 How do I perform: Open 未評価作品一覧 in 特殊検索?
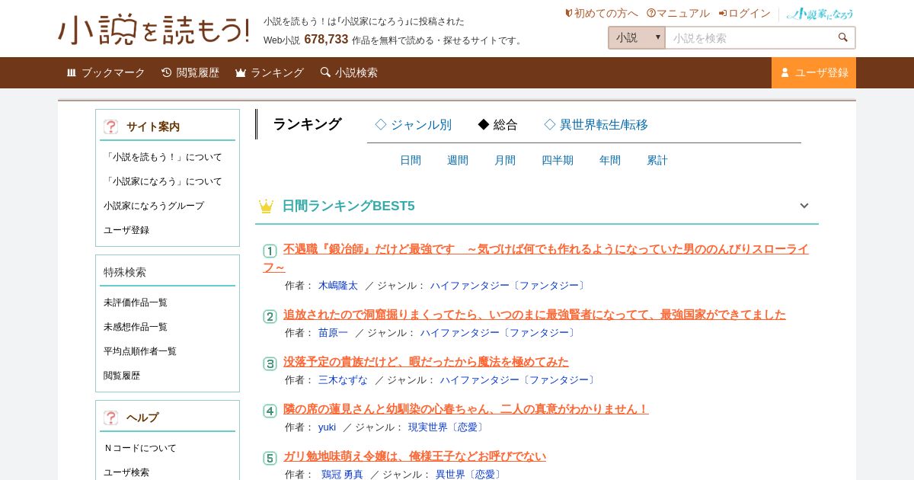(136, 302)
